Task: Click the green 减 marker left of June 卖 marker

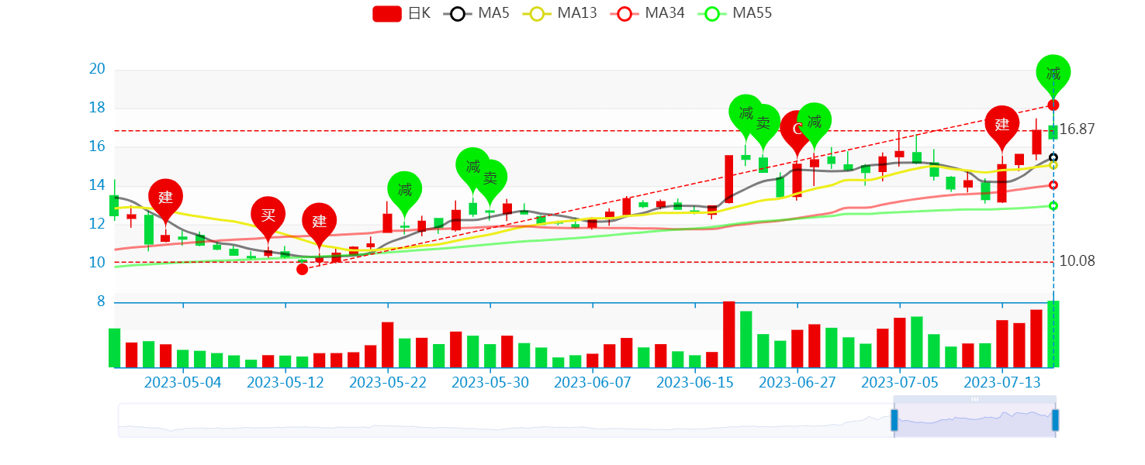Action: coord(746,113)
